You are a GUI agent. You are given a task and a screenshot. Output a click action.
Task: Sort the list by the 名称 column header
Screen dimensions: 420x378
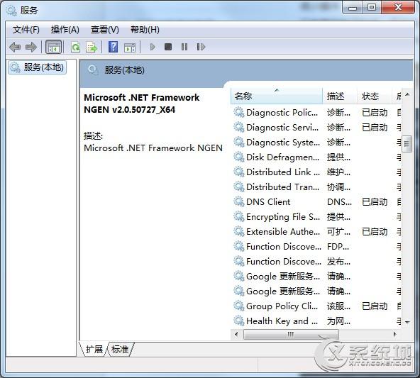[x=277, y=96]
